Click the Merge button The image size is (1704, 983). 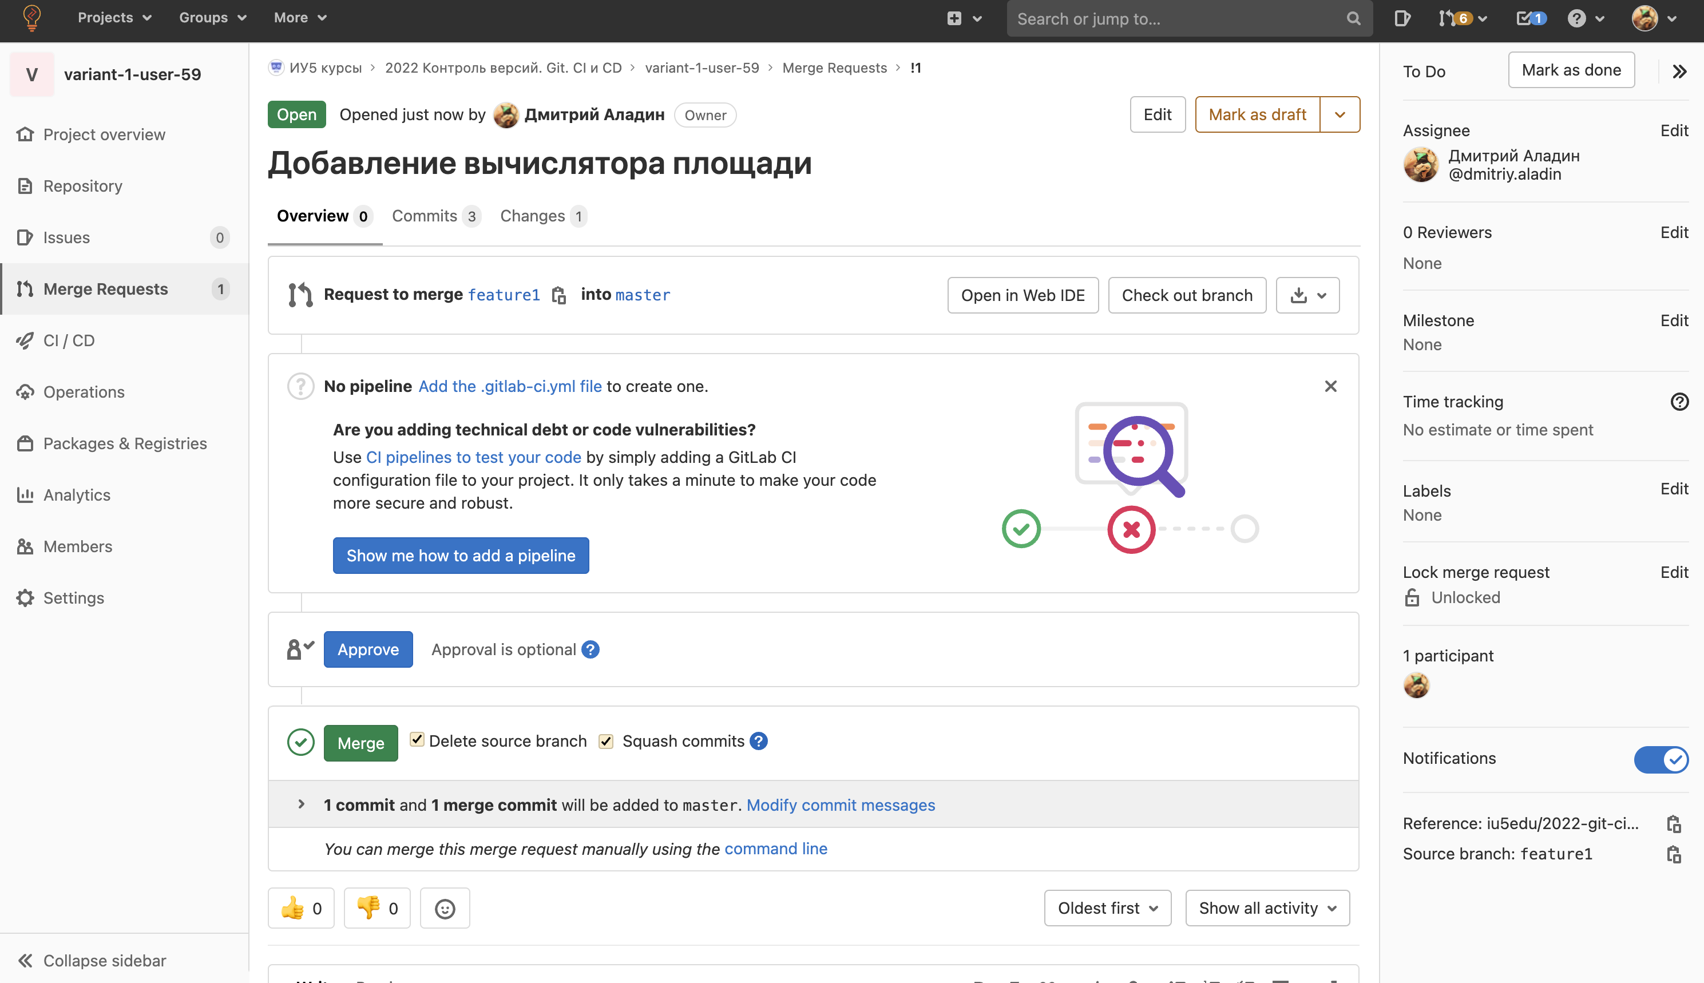pyautogui.click(x=360, y=743)
